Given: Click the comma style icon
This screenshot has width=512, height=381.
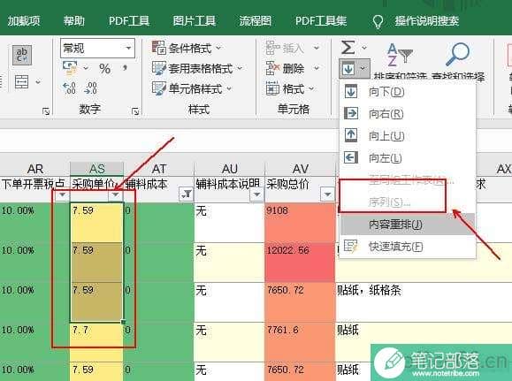Looking at the screenshot, I should [x=125, y=68].
